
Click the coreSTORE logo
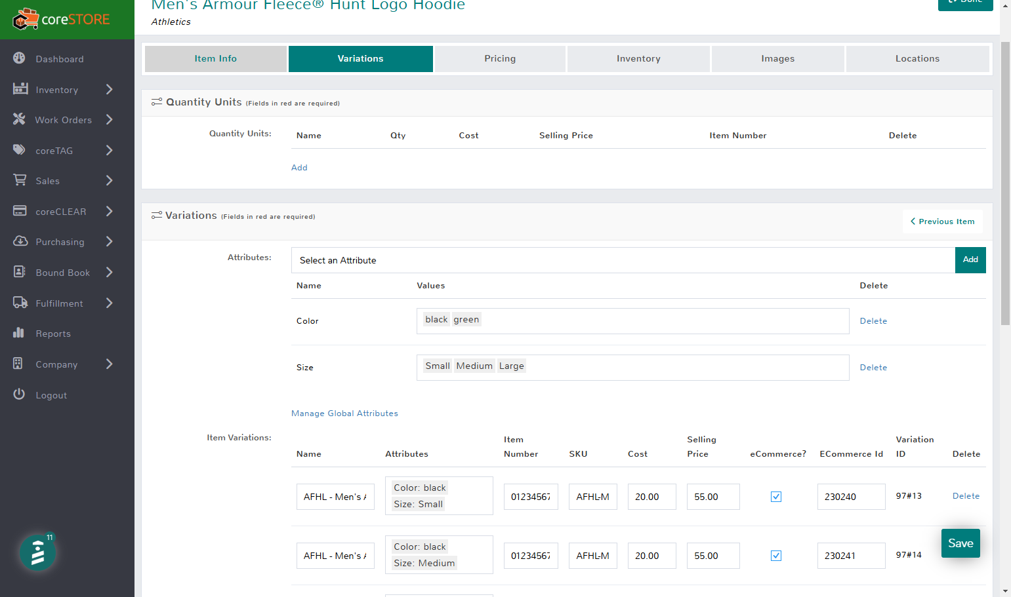tap(61, 20)
